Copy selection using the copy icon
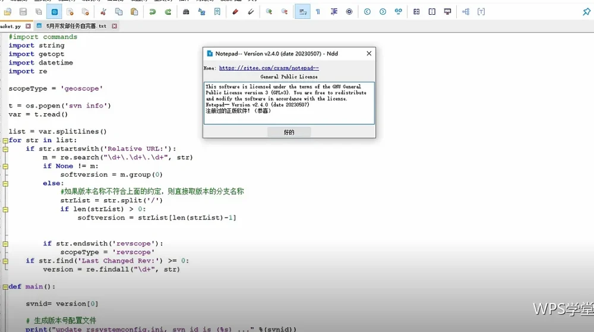This screenshot has width=594, height=332. (x=119, y=12)
